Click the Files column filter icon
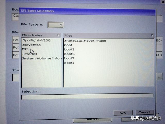The image size is (165, 124). (152, 36)
